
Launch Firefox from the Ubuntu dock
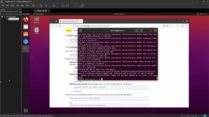click(26, 19)
